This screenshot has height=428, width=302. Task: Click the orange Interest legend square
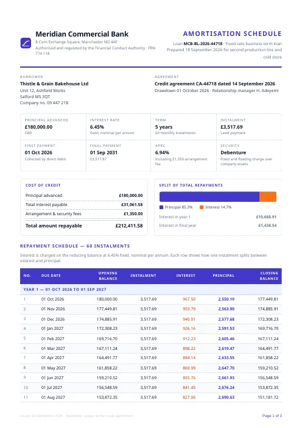tap(202, 207)
